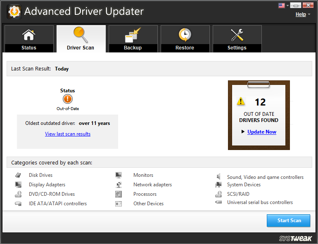
Task: Click the 'Disk Drives' label
Action: 40,175
